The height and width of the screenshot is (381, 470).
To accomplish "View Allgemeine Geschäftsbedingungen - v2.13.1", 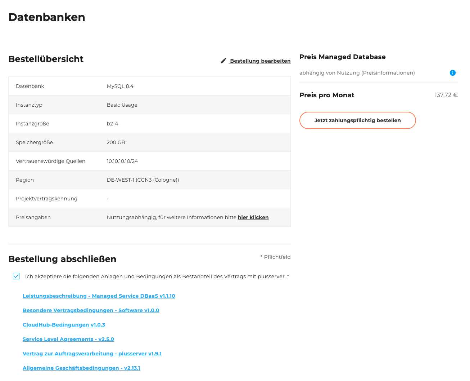I will click(x=81, y=368).
